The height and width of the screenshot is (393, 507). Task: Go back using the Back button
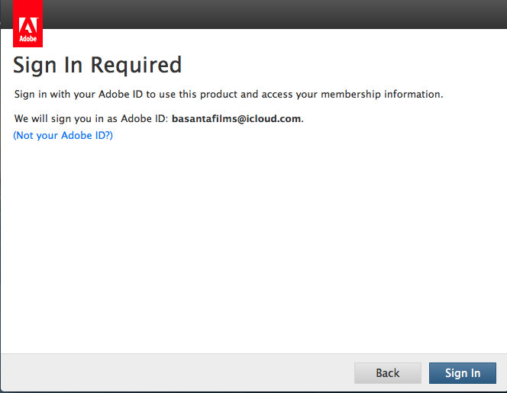(x=387, y=373)
